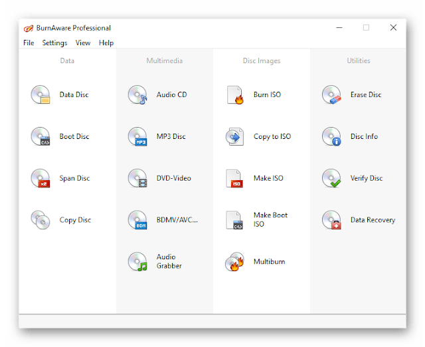Click the MP3 Disc label
Image resolution: width=425 pixels, height=347 pixels.
(x=171, y=136)
